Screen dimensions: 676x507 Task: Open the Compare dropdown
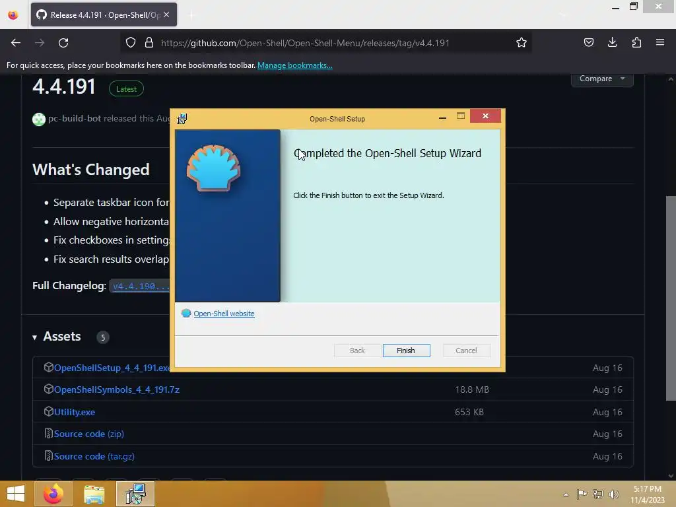[602, 79]
